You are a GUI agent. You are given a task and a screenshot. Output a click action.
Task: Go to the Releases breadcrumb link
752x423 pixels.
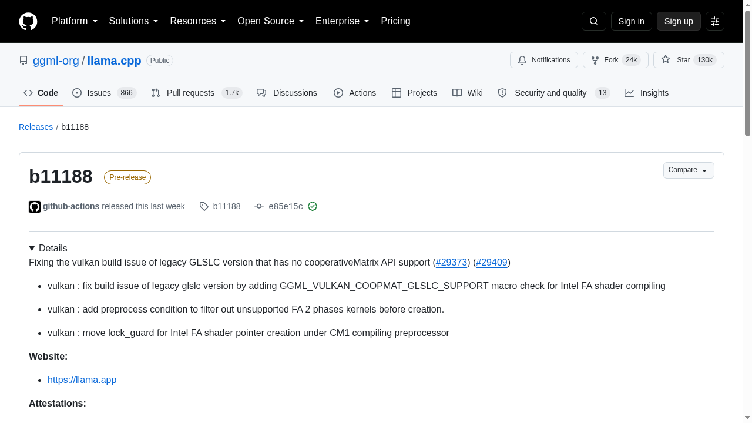point(36,127)
